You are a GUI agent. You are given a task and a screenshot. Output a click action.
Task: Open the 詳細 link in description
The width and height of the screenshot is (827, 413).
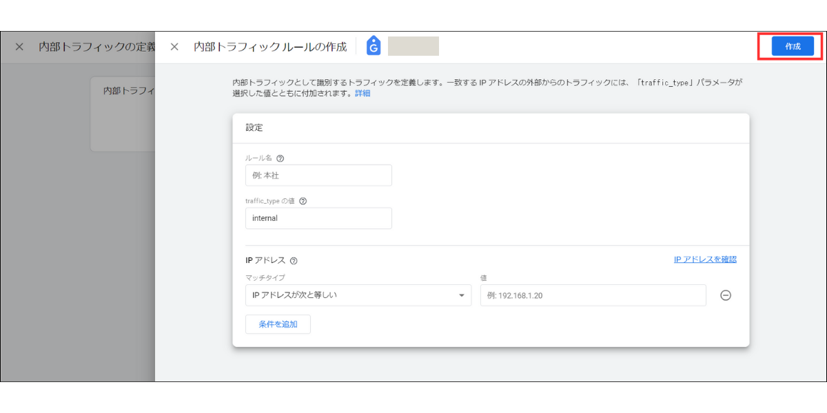coord(363,93)
